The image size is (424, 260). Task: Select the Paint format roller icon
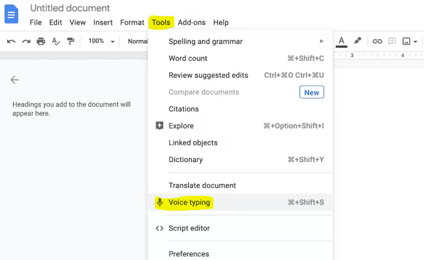[71, 41]
